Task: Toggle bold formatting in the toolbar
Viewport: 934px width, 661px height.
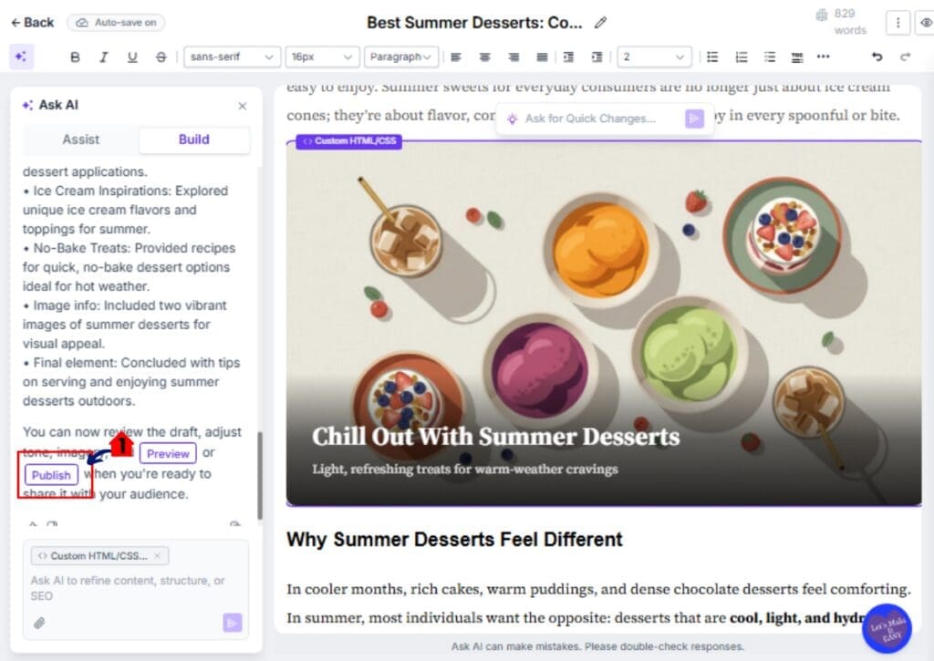Action: point(75,57)
